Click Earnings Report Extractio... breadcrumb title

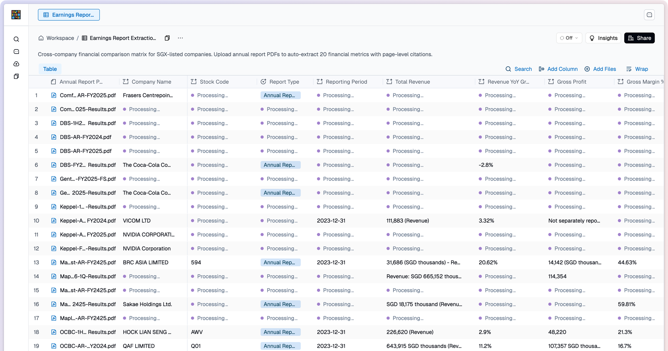123,38
